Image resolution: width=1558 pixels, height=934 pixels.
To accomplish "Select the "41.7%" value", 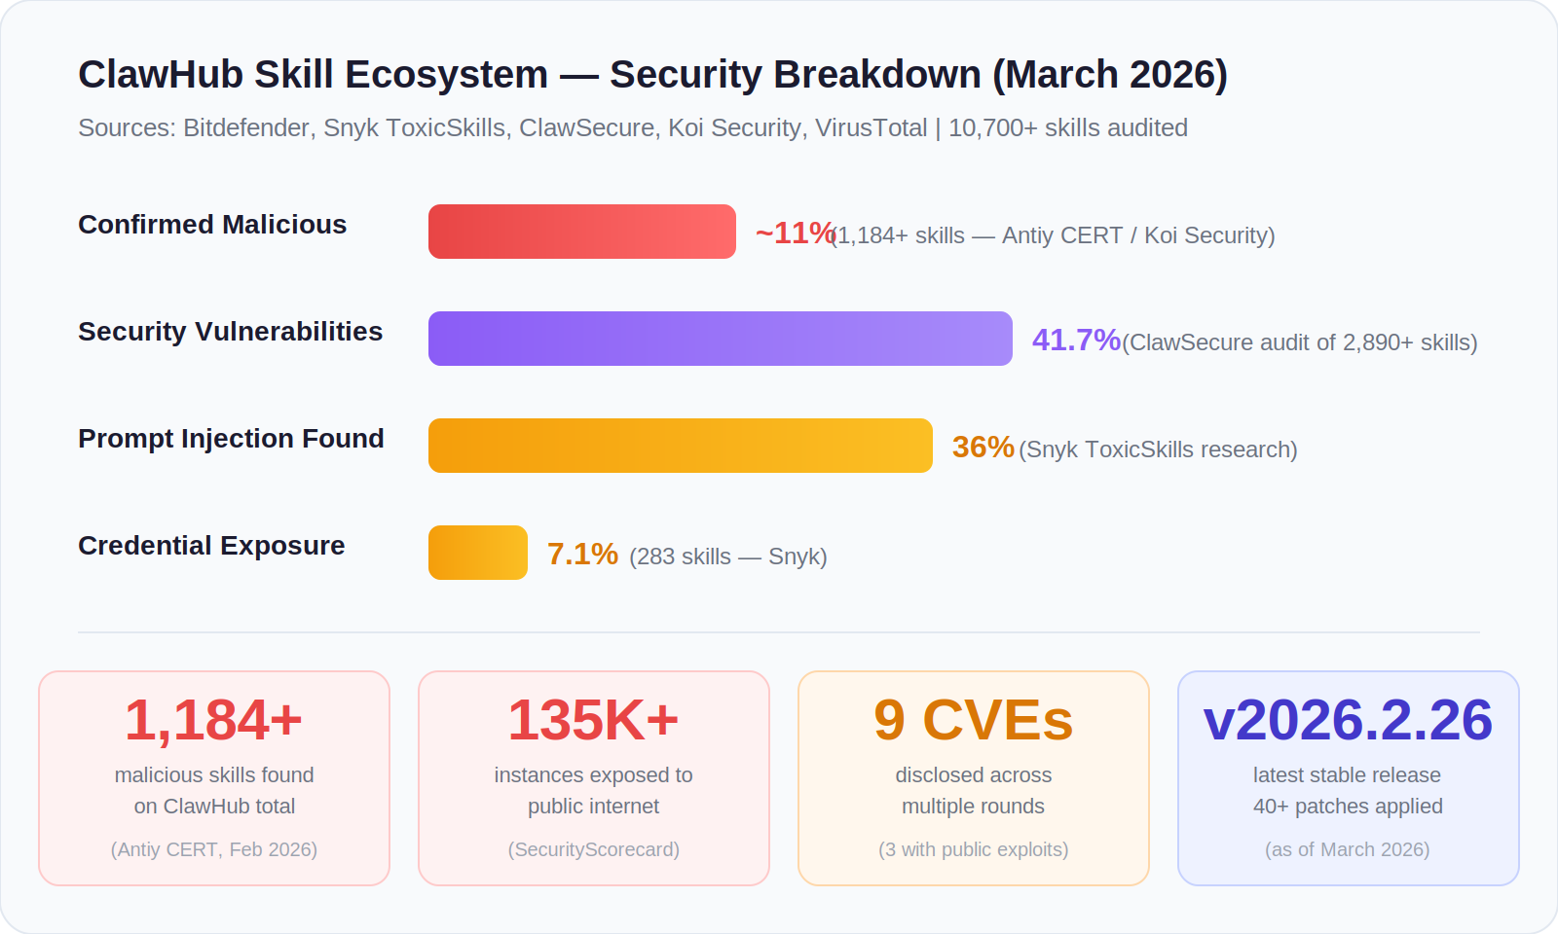I will click(1076, 341).
